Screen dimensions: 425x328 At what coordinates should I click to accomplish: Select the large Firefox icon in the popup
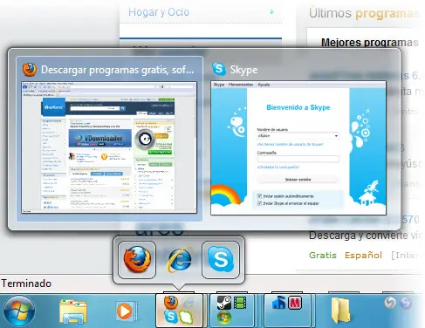pos(137,260)
